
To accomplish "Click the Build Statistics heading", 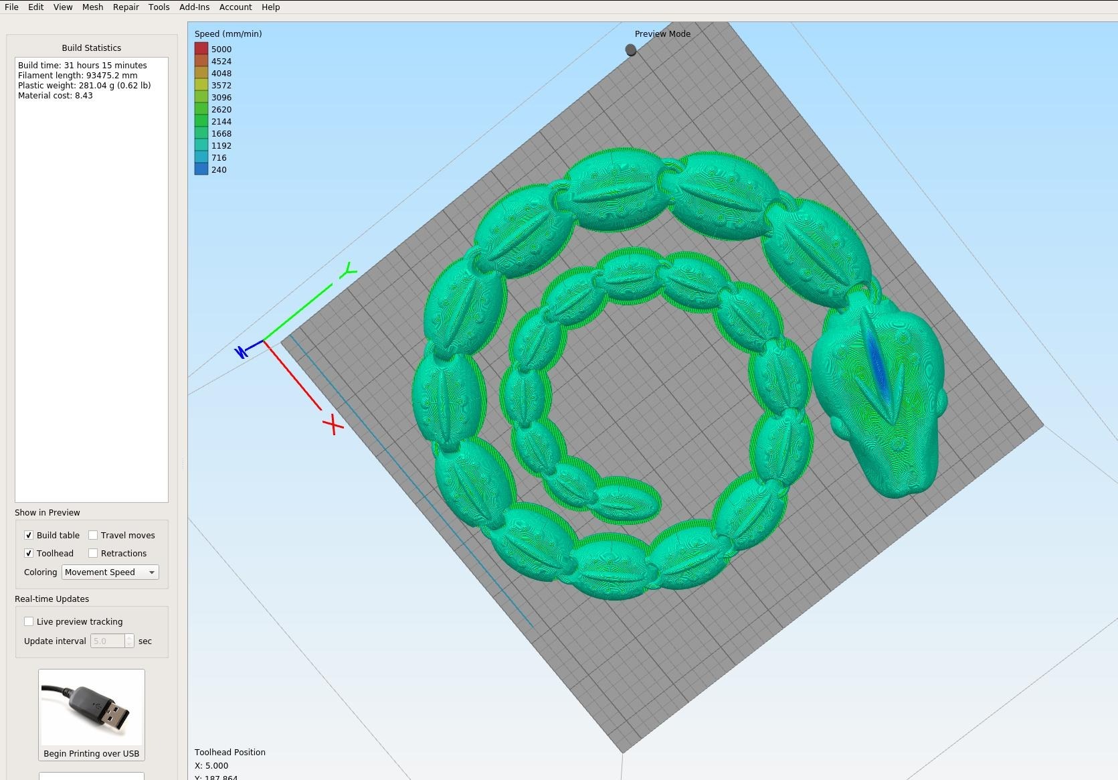I will coord(92,48).
